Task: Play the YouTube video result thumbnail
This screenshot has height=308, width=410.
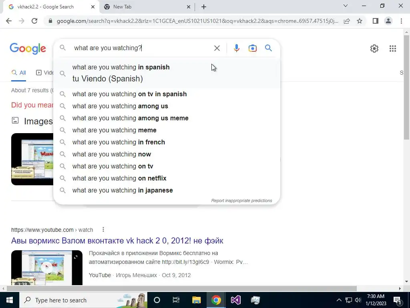Action: [x=46, y=267]
